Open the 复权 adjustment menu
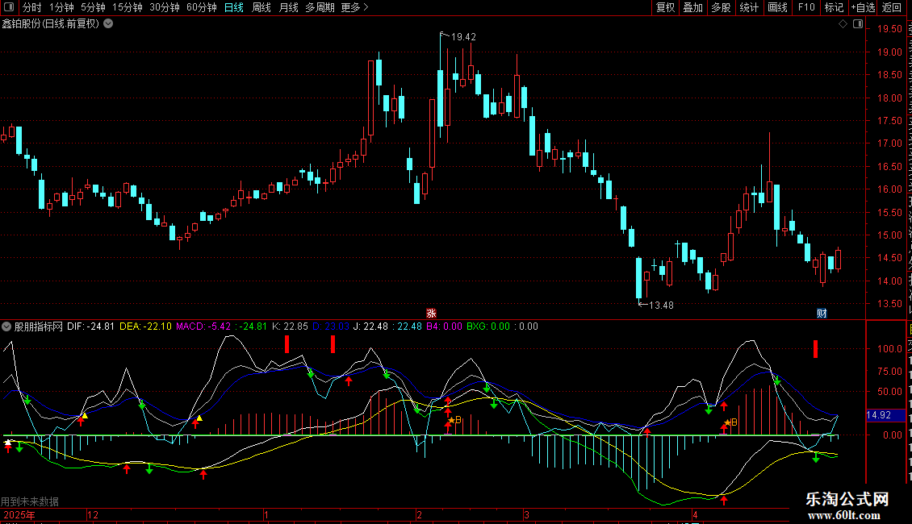This screenshot has width=912, height=524. (665, 7)
